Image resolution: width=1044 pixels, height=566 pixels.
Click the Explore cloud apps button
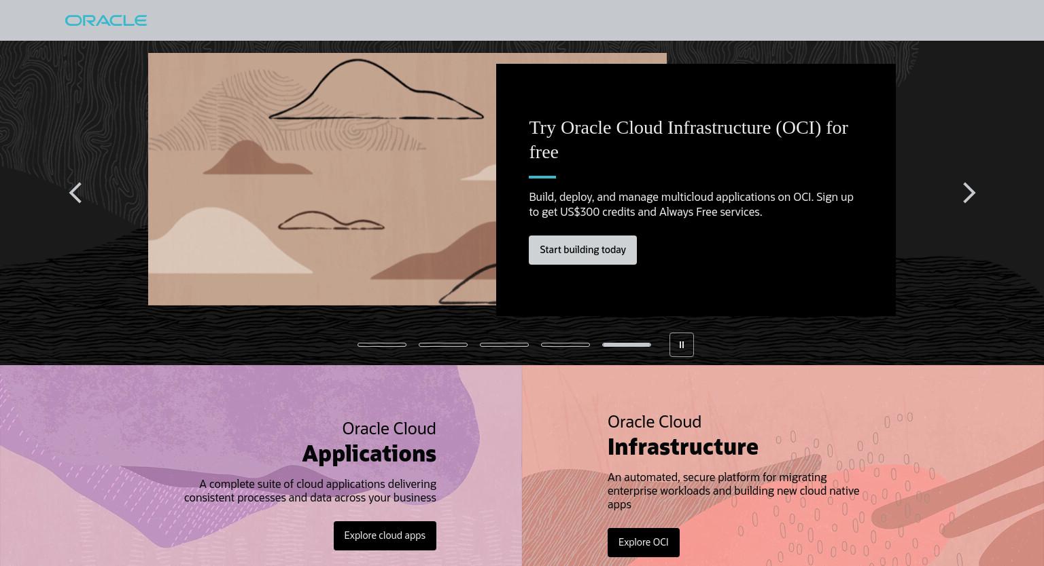385,535
